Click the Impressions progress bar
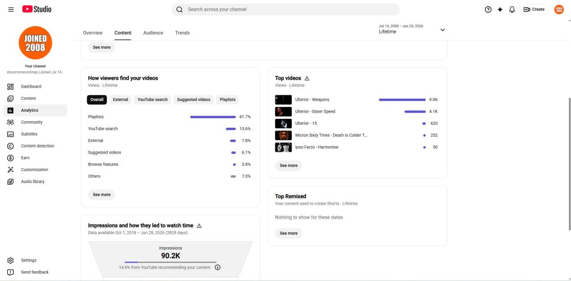 (170, 262)
